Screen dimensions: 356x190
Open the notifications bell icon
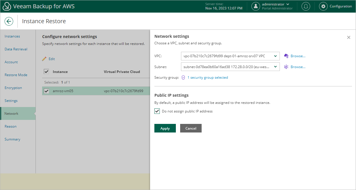[x=306, y=6]
